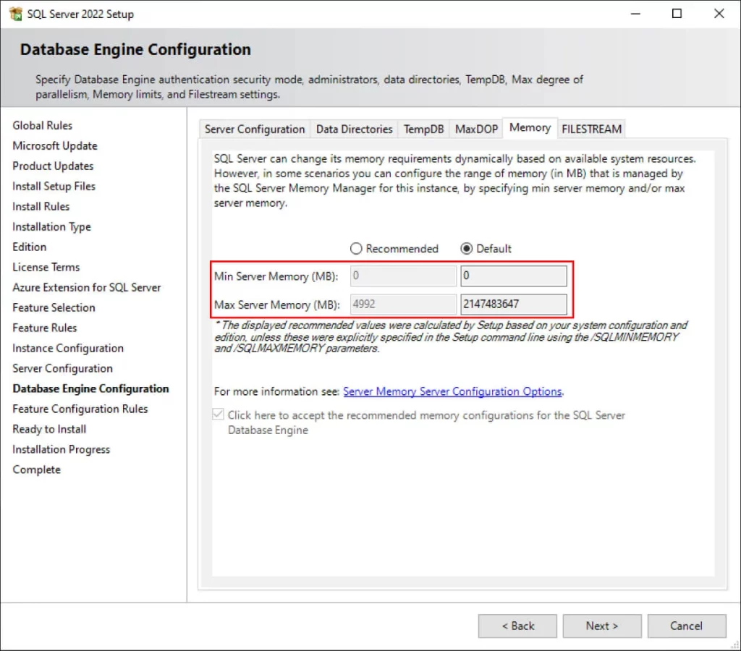
Task: Click the Max Server Memory input field
Action: point(514,304)
